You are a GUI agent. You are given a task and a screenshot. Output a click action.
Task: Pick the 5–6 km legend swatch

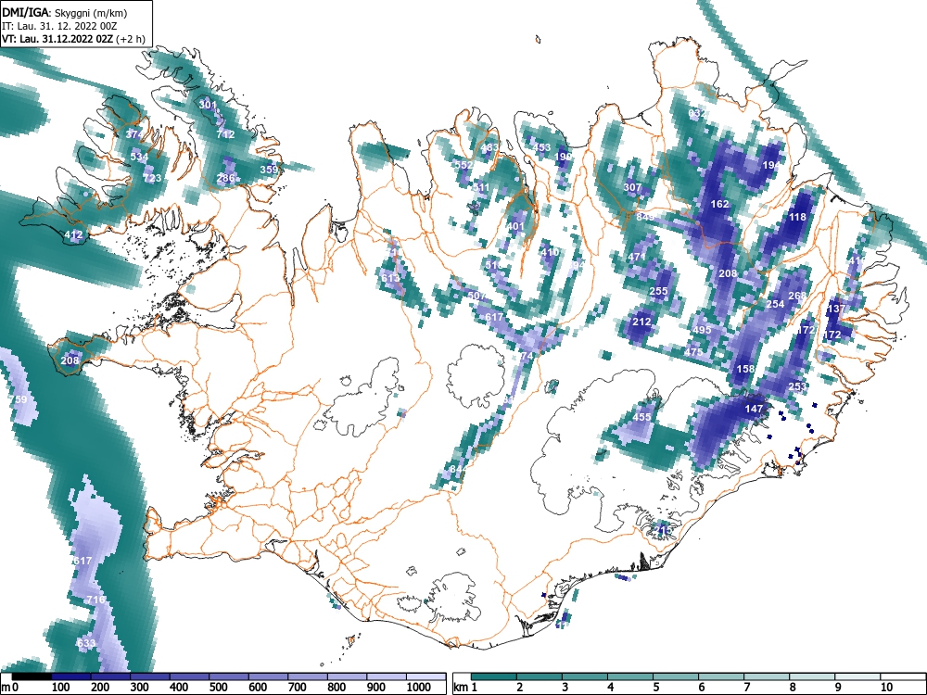[x=676, y=676]
